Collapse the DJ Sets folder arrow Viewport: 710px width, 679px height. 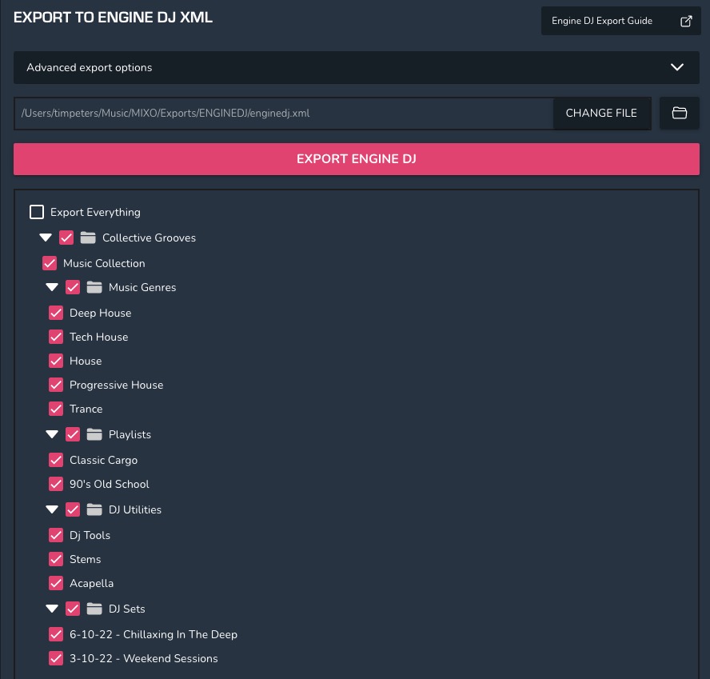(x=52, y=609)
